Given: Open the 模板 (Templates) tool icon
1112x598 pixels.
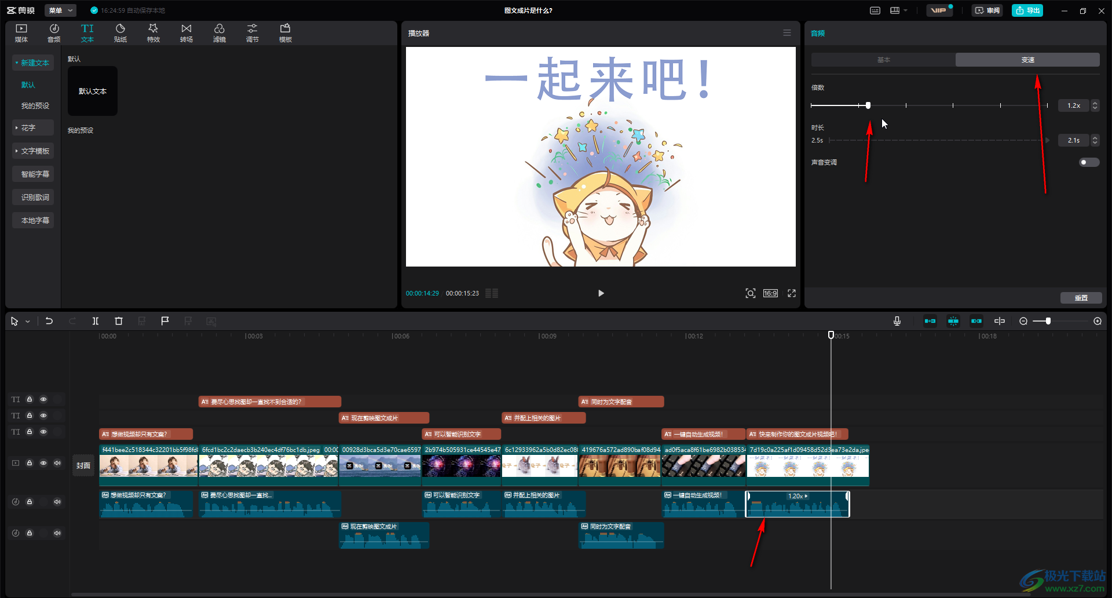Looking at the screenshot, I should coord(286,33).
